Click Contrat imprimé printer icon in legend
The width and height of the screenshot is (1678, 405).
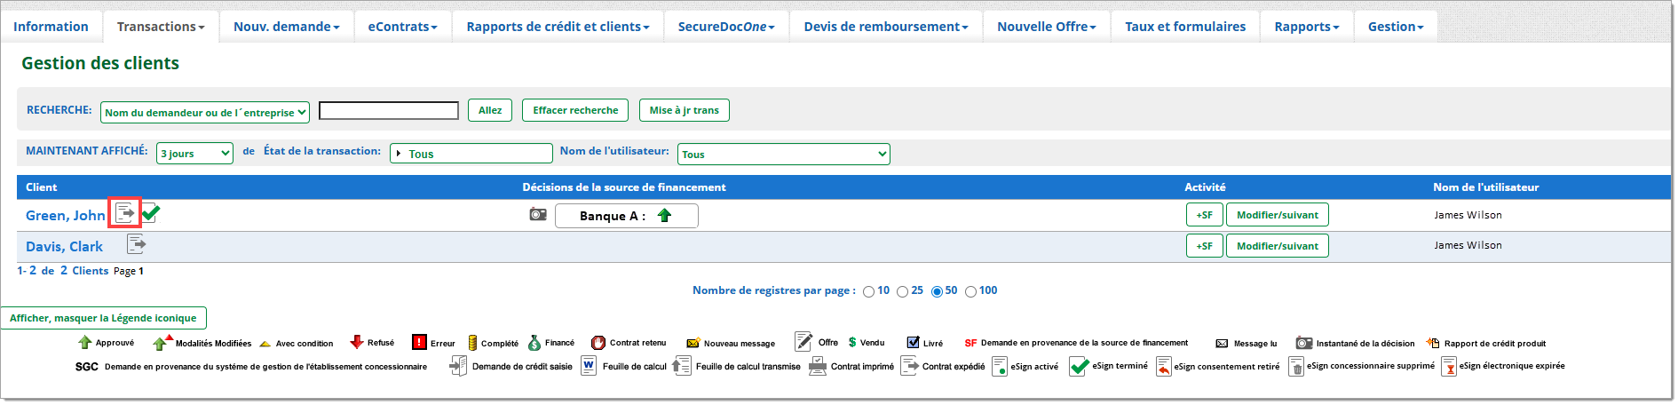tap(818, 366)
